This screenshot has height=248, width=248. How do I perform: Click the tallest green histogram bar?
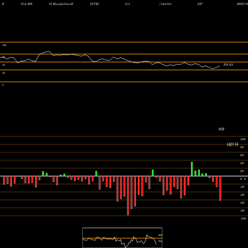tap(192, 169)
